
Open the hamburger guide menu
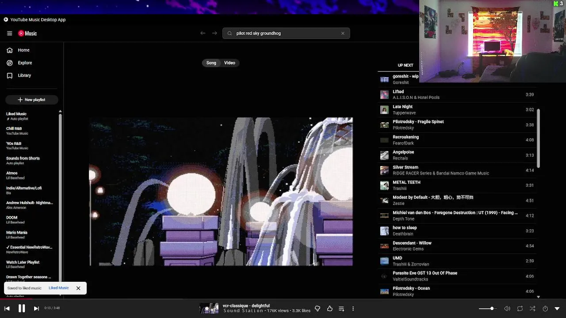(x=9, y=34)
